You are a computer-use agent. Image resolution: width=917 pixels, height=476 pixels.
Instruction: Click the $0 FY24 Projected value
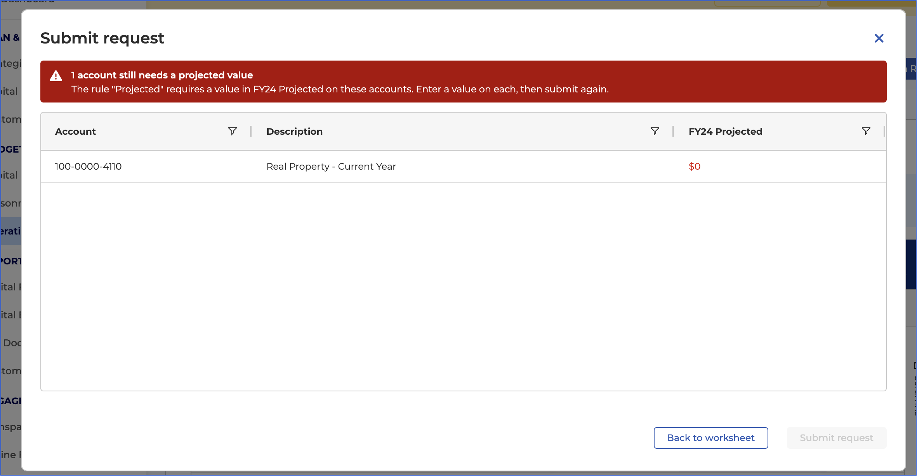click(x=695, y=167)
